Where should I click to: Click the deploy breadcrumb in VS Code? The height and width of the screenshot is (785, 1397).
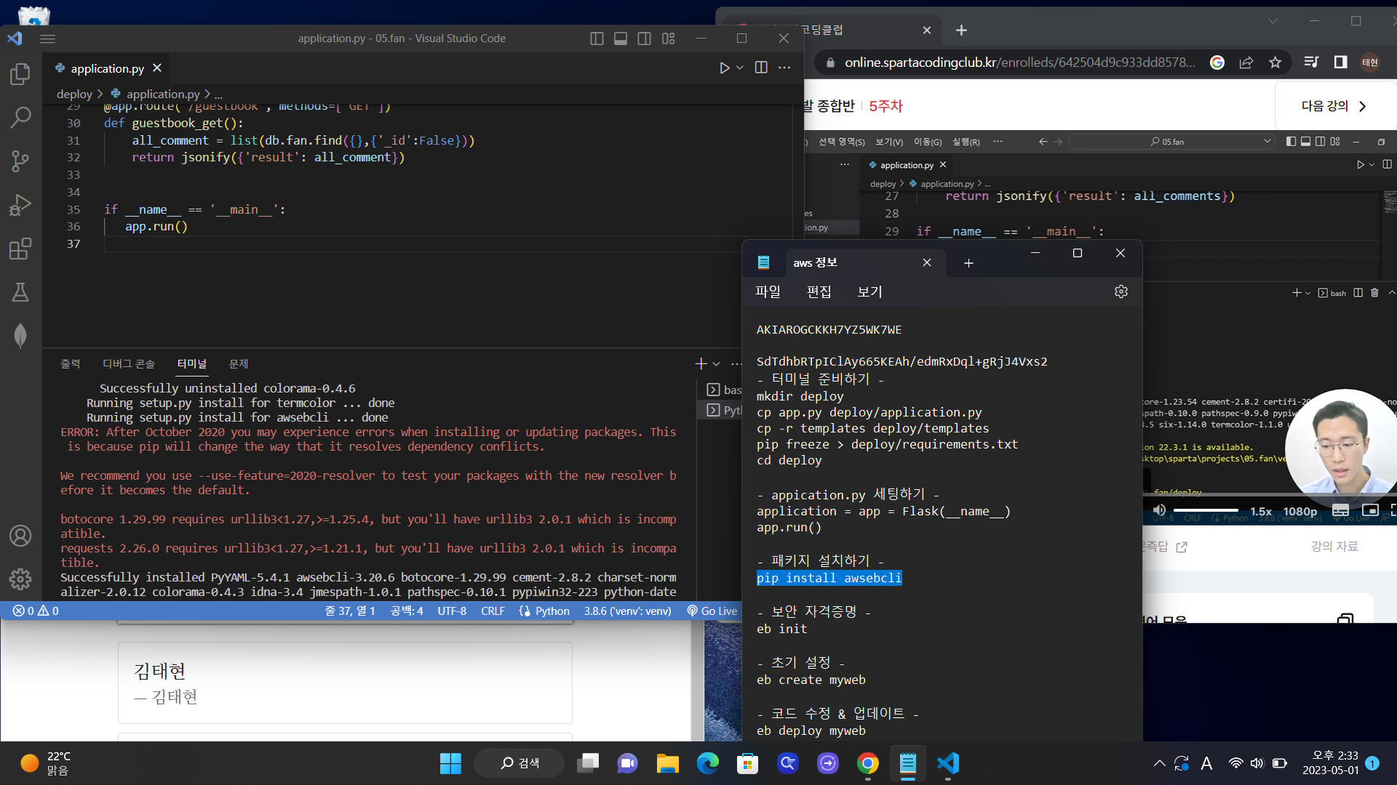74,94
